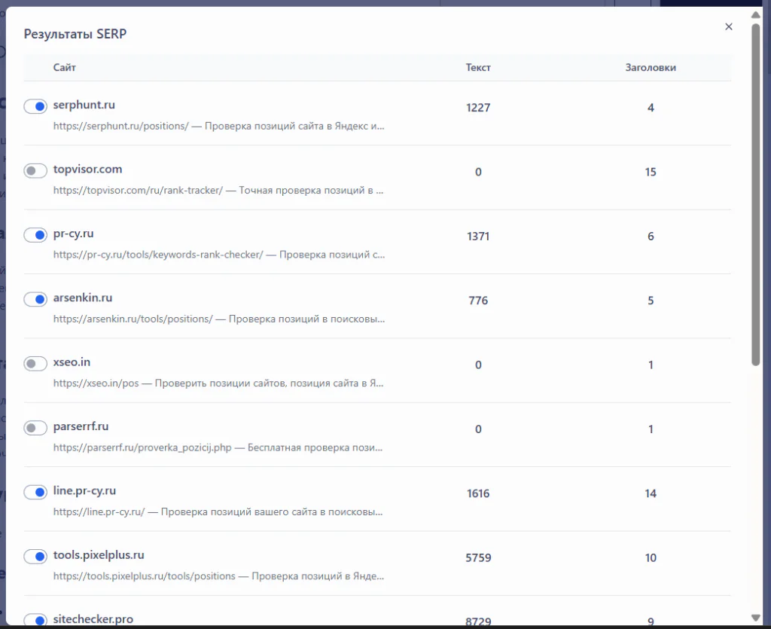Enable the xseo.in toggle
This screenshot has width=771, height=629.
(35, 363)
